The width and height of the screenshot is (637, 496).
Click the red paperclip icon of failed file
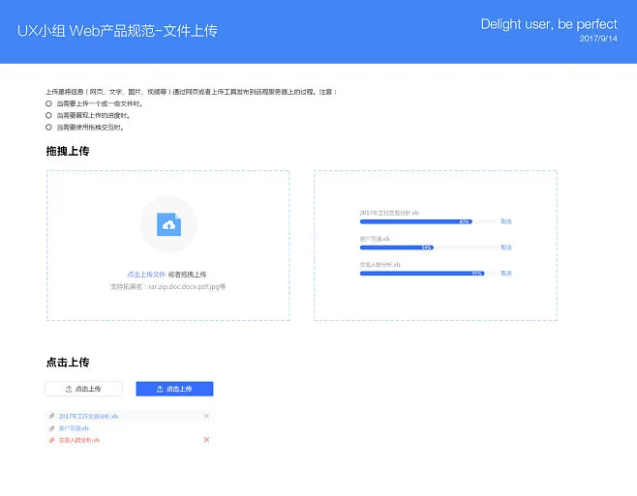pos(51,440)
